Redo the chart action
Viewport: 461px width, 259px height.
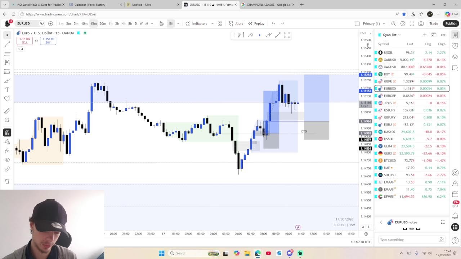282,23
